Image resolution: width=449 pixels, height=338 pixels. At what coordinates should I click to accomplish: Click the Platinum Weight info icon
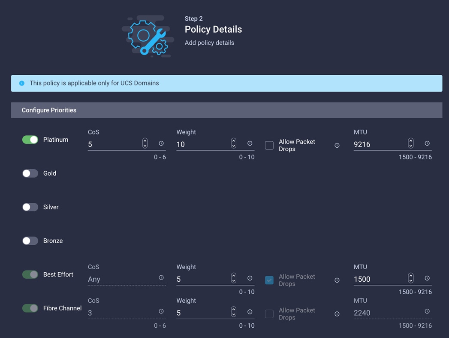[x=250, y=143]
